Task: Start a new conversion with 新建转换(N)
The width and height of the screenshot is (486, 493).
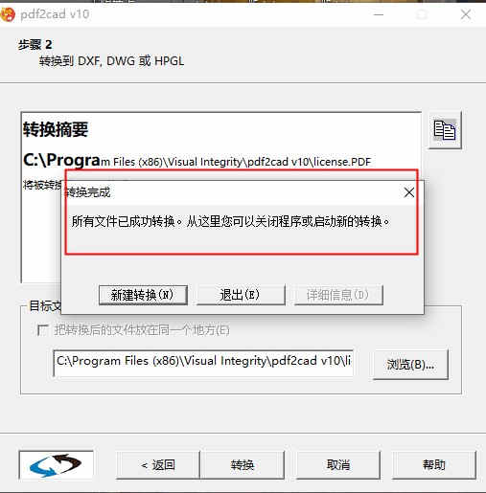Action: (143, 295)
